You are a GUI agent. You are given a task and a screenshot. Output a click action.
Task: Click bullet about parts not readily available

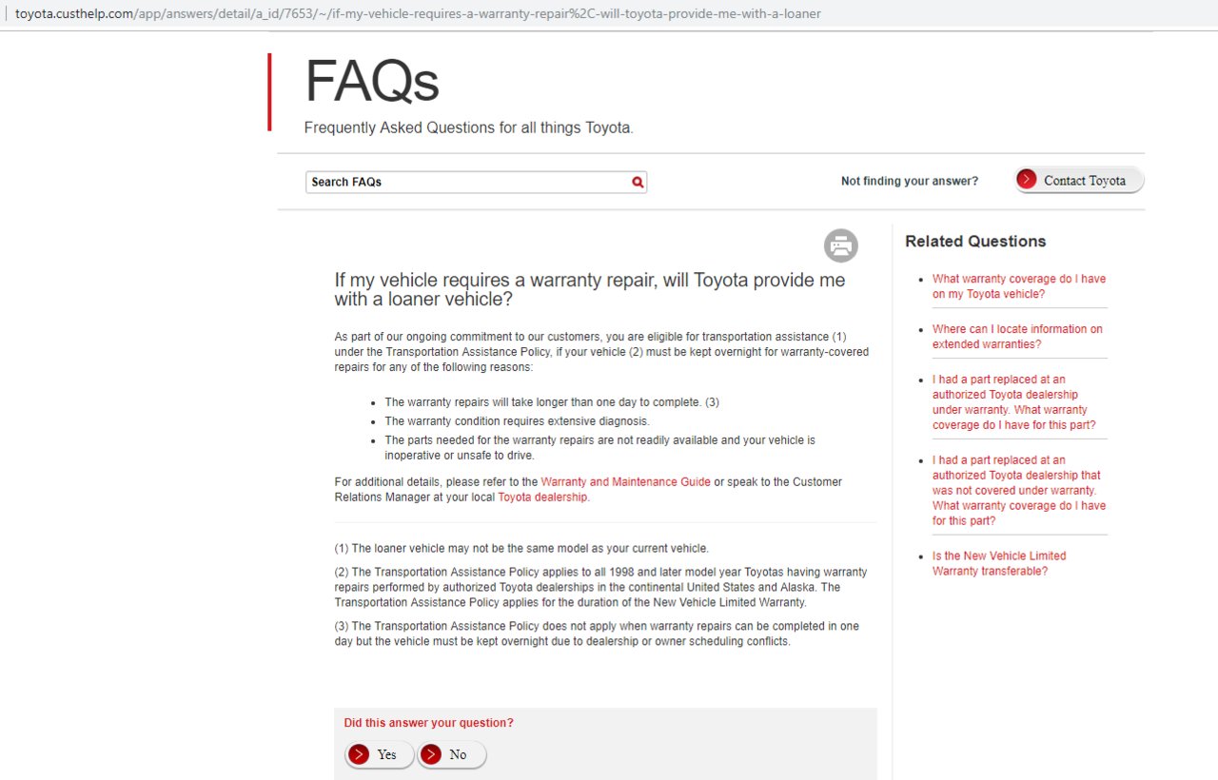pyautogui.click(x=600, y=448)
